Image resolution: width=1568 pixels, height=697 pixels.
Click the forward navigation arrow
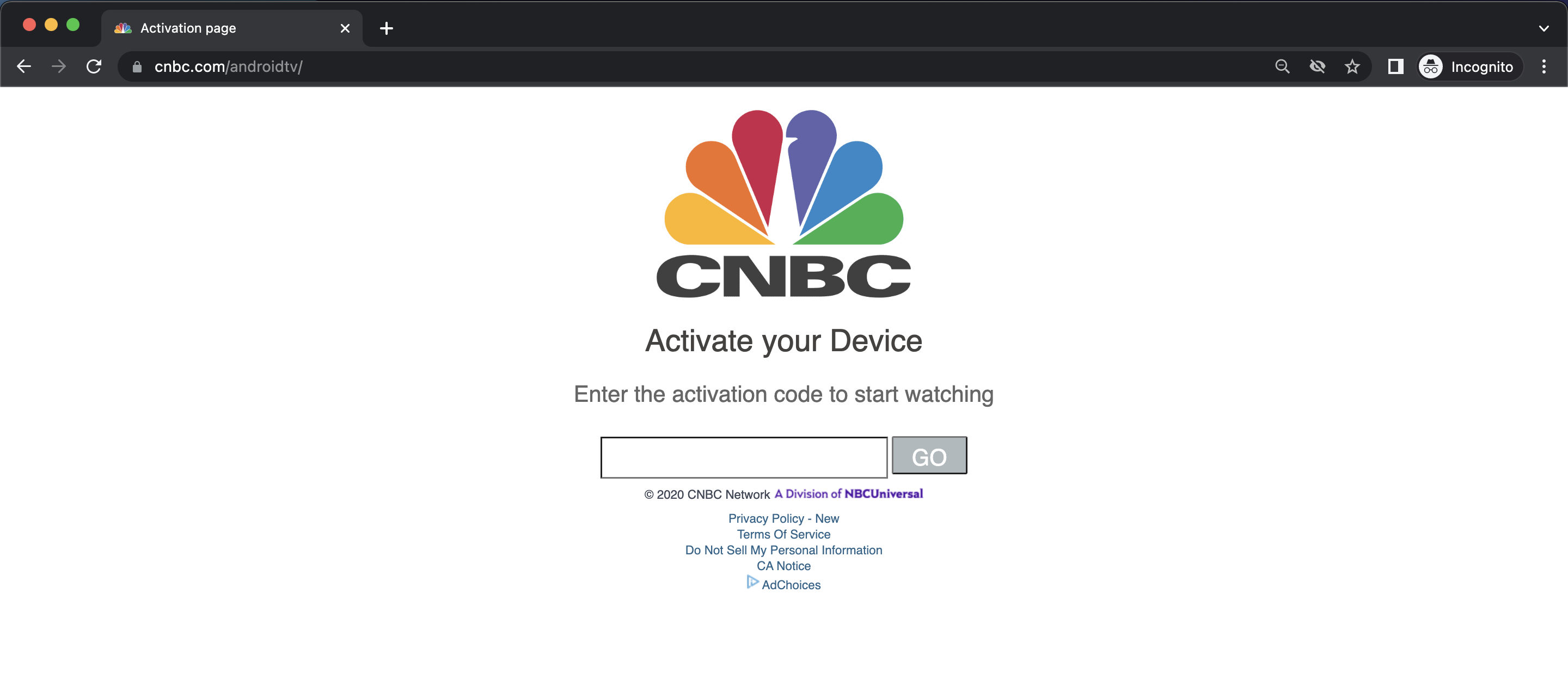(59, 66)
